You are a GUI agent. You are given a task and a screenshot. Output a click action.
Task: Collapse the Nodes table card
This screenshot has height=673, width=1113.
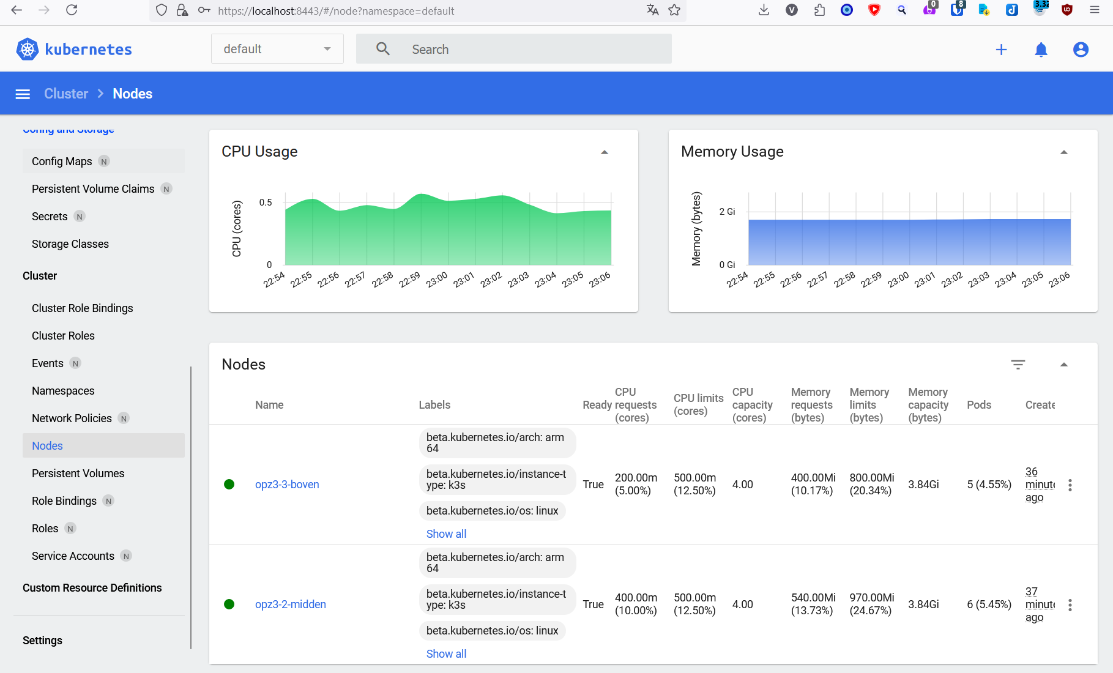(1064, 365)
